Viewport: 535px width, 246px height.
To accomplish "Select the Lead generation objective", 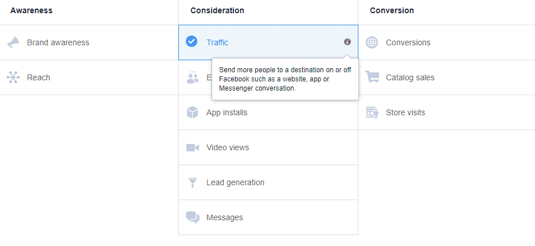I will (x=236, y=182).
